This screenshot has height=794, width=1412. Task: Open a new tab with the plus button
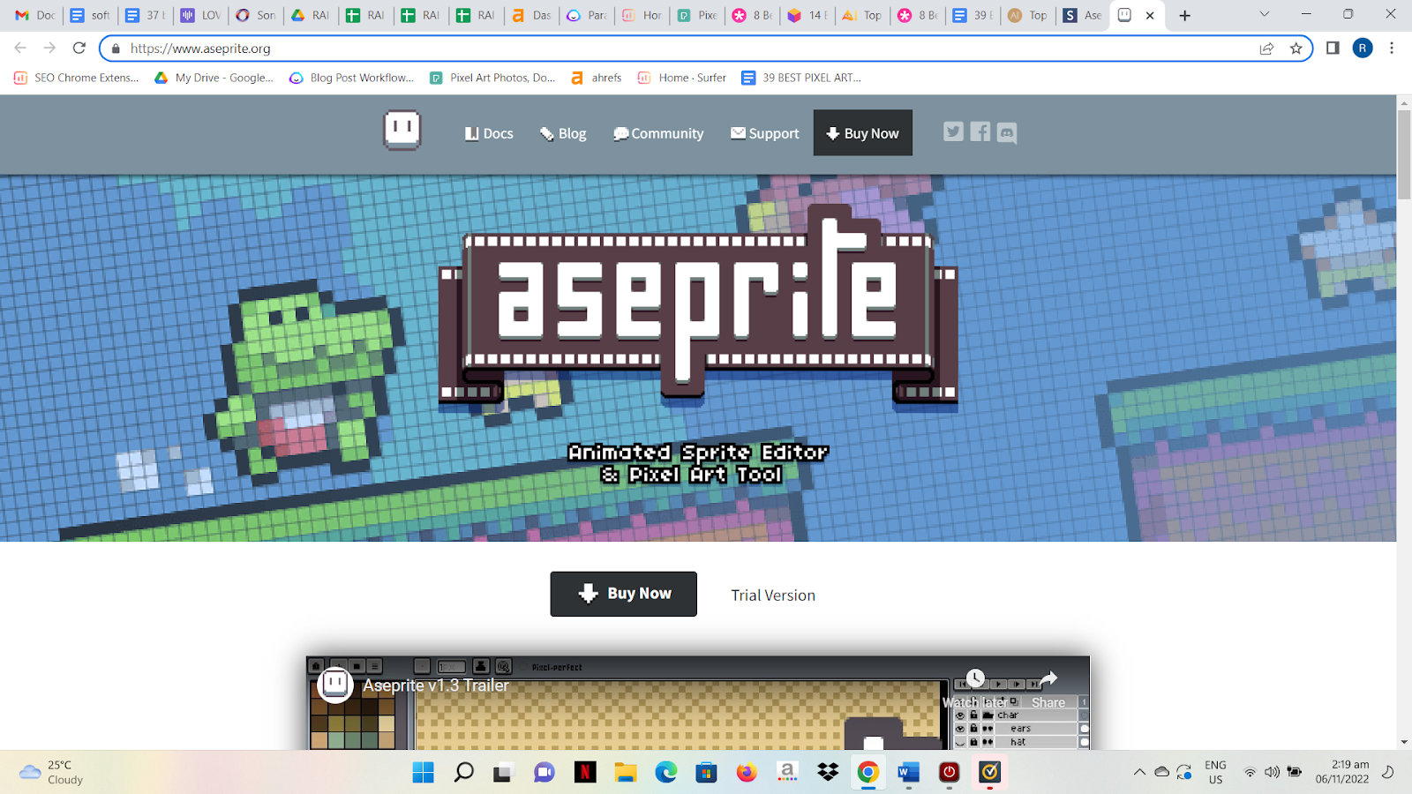click(x=1184, y=15)
